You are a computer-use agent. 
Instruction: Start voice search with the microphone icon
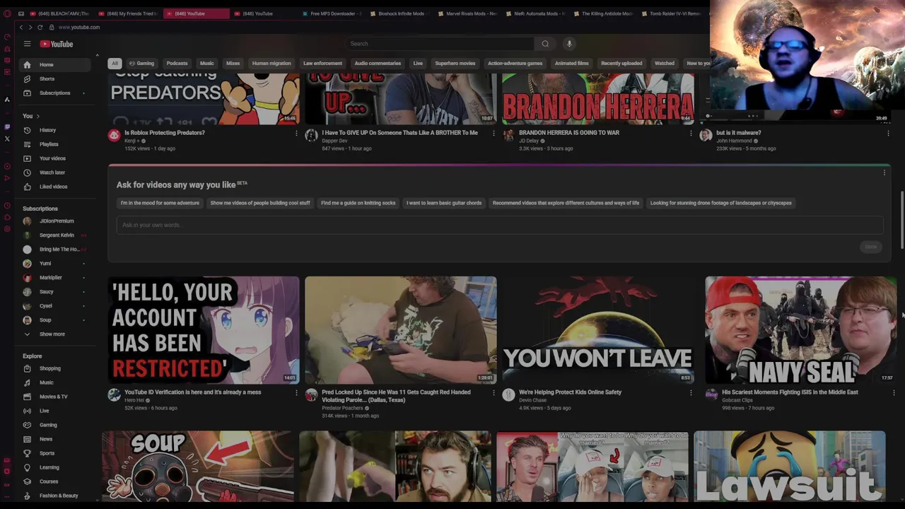pyautogui.click(x=569, y=44)
